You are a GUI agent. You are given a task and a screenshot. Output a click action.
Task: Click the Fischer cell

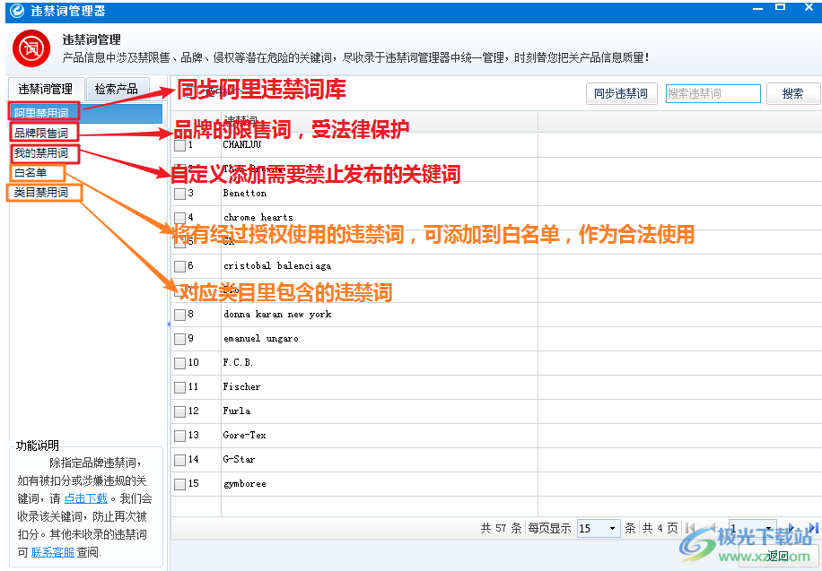pyautogui.click(x=380, y=387)
